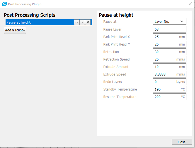Move Pause at height script up
195x148 pixels.
(77, 22)
